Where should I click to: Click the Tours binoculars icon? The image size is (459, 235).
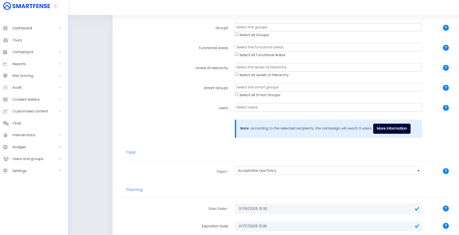click(x=5, y=40)
